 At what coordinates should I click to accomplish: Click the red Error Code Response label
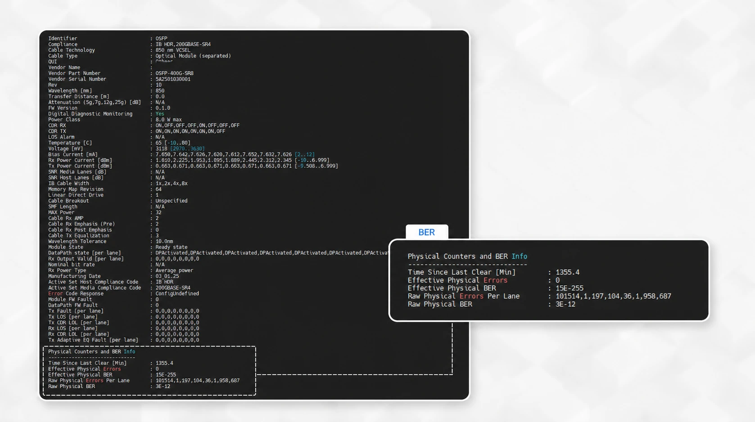[76, 293]
